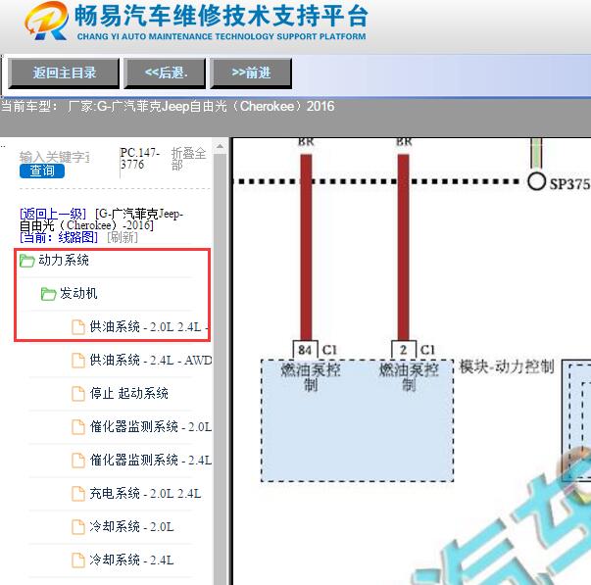
Task: Click splice node SP375 circle
Action: (x=536, y=181)
